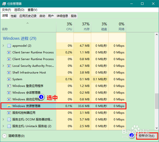Switch to the 服务 tab
The width and height of the screenshot is (159, 142).
[73, 16]
